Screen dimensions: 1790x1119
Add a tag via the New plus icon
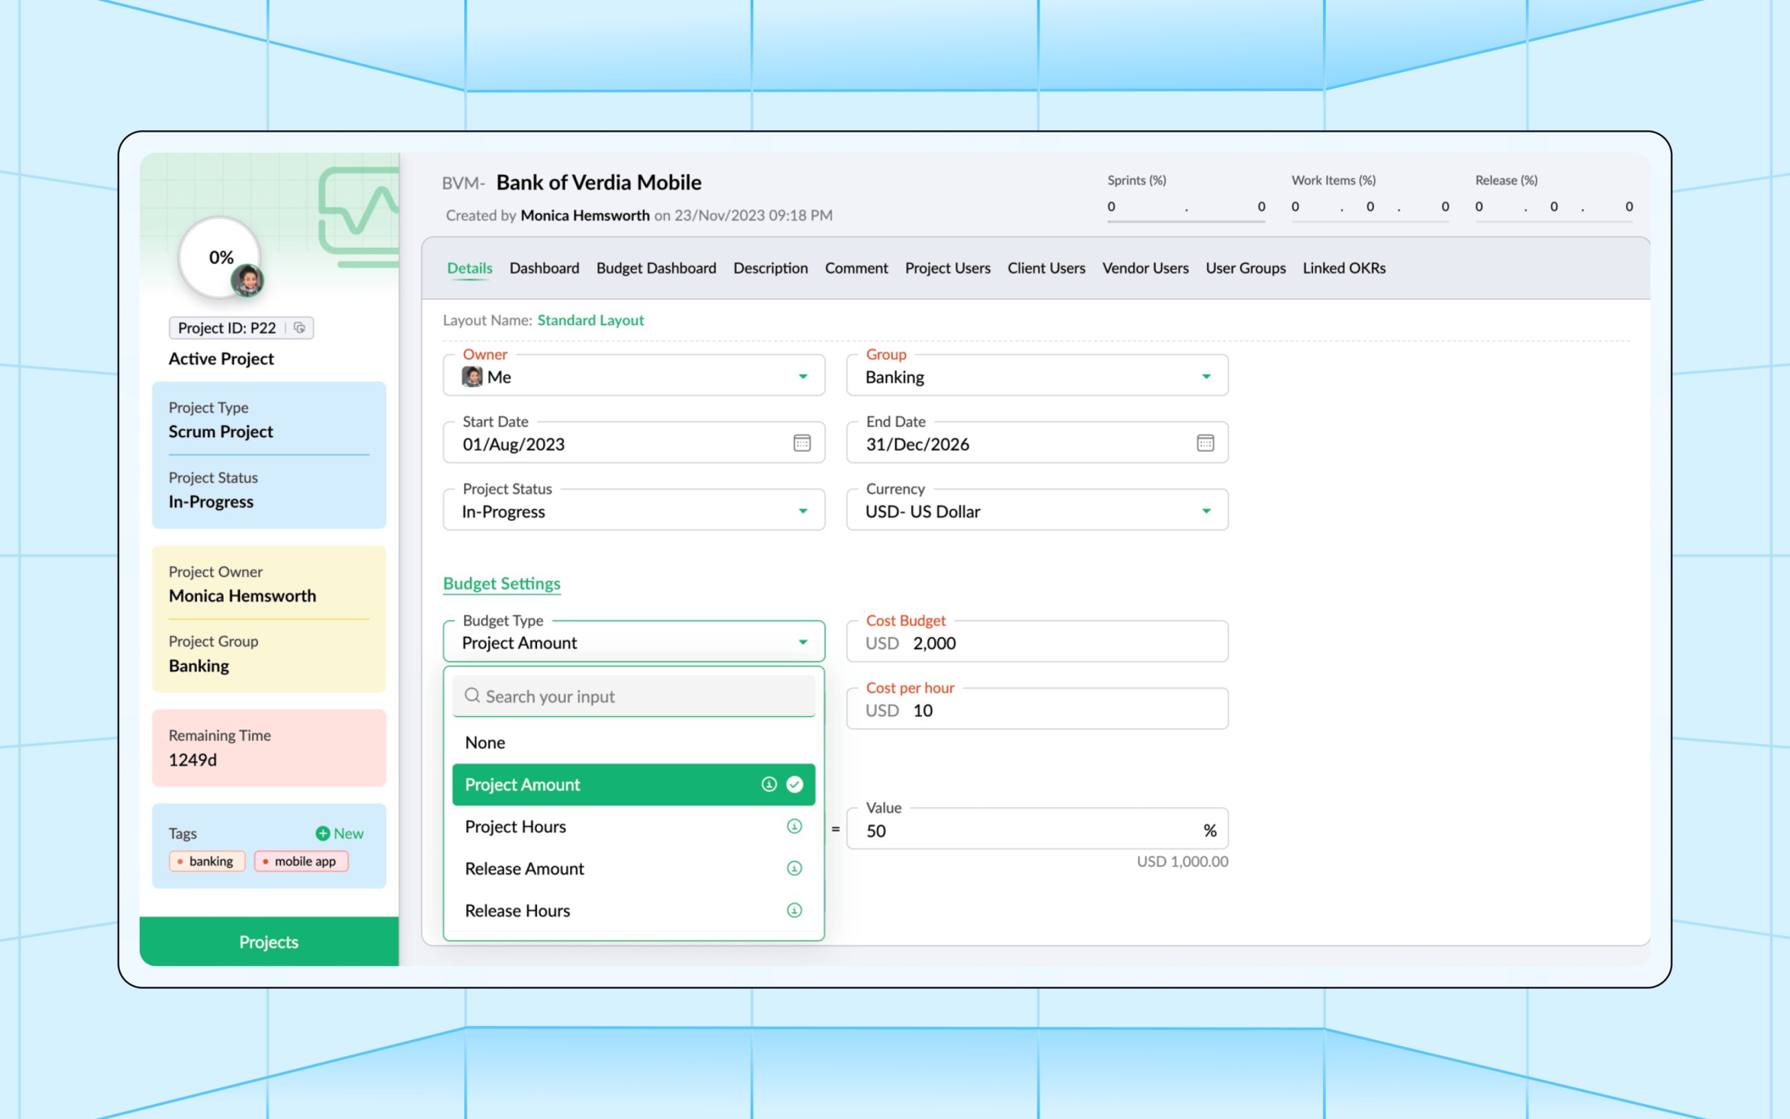click(324, 833)
